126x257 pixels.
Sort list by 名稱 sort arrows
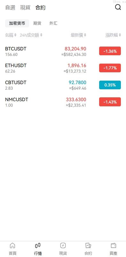(x=15, y=35)
